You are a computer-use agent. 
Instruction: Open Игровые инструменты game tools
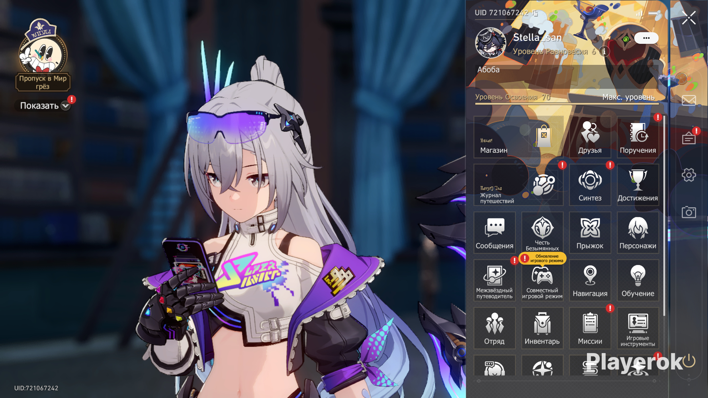(638, 328)
